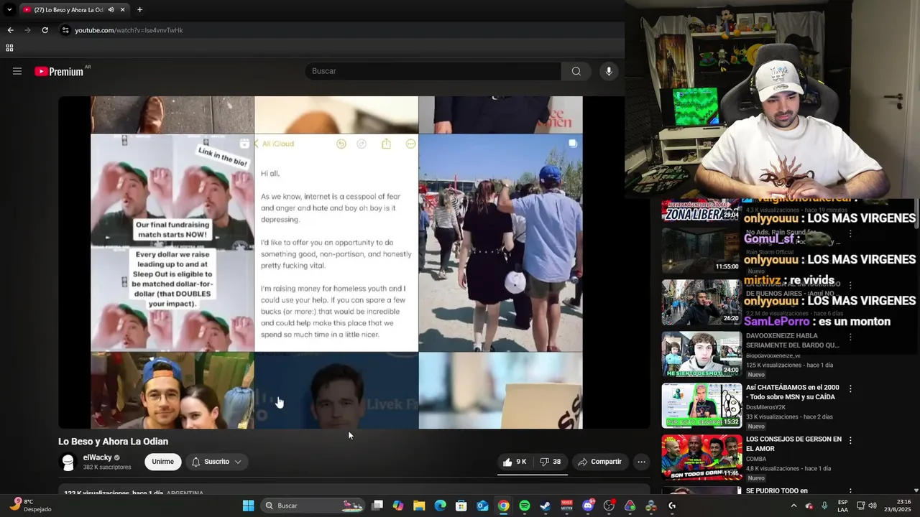920x517 pixels.
Task: Open the 26:20 Buenos Aires video thumbnail
Action: tap(701, 302)
